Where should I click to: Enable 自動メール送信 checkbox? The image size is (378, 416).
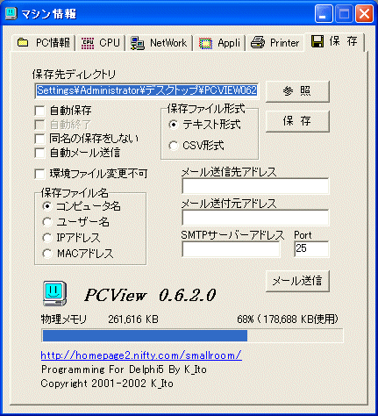pyautogui.click(x=39, y=153)
